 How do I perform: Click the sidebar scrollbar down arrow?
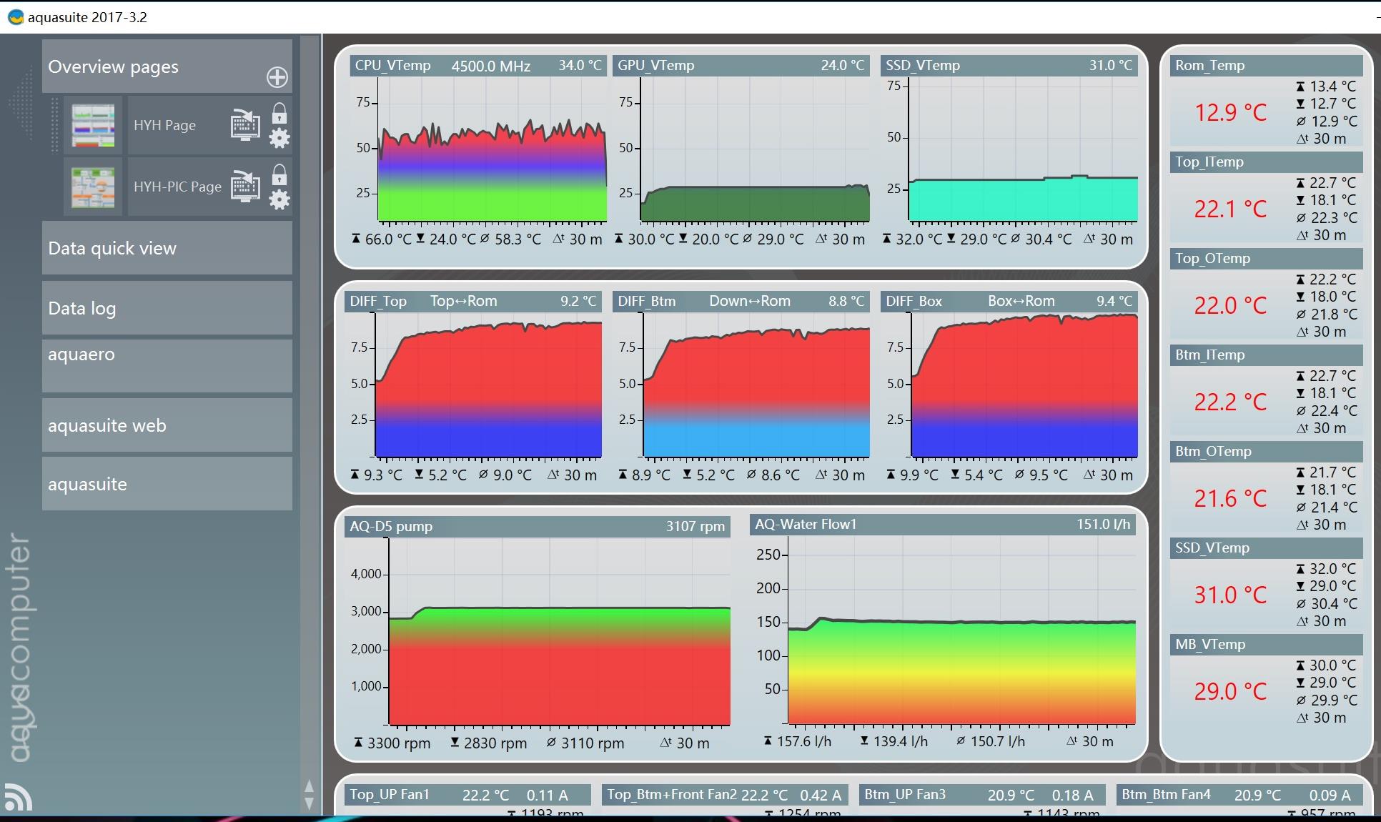tap(309, 803)
